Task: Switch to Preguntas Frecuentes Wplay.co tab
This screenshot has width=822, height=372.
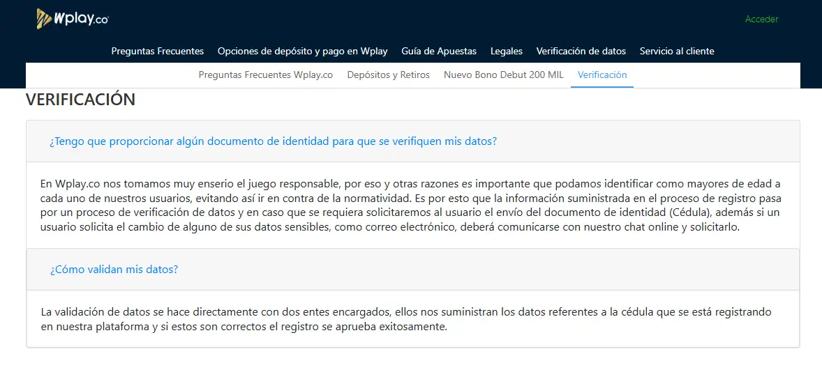Action: click(266, 75)
